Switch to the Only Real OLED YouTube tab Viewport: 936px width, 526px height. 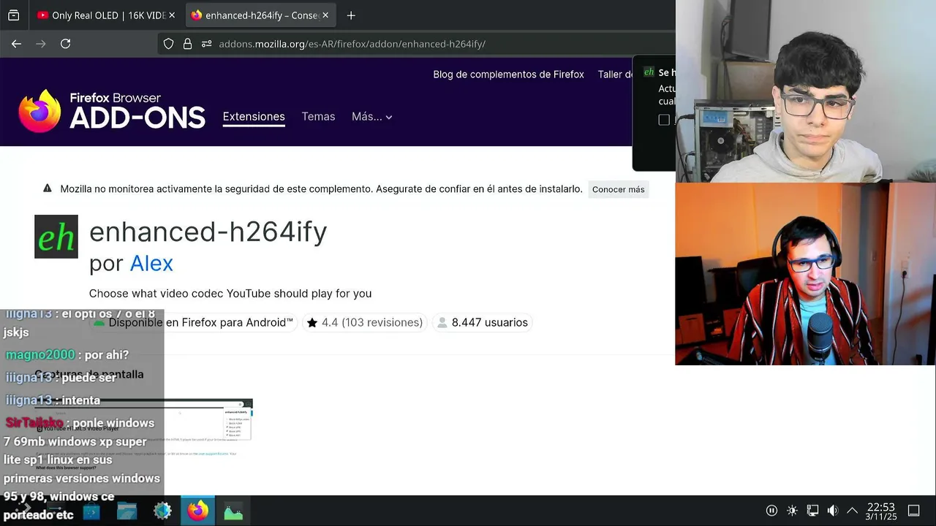point(105,15)
